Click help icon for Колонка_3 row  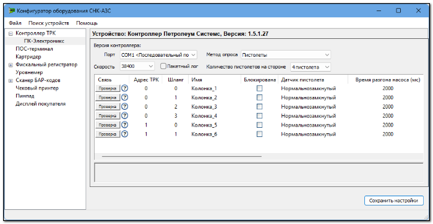coord(125,106)
